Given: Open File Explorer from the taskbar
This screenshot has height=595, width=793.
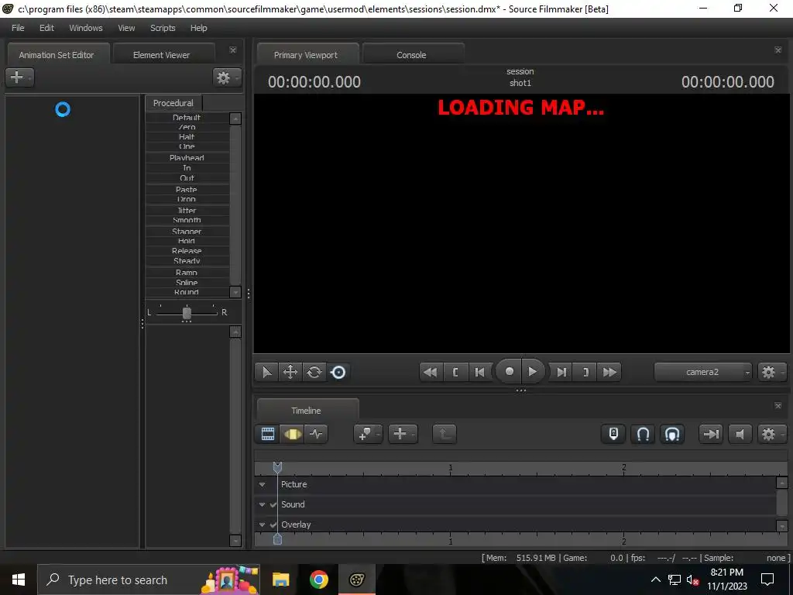Looking at the screenshot, I should [280, 580].
